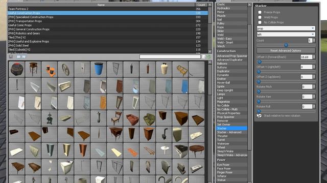The image size is (327, 183).
Task: Open the 'prop' stack mode dropdown
Action: point(286,28)
